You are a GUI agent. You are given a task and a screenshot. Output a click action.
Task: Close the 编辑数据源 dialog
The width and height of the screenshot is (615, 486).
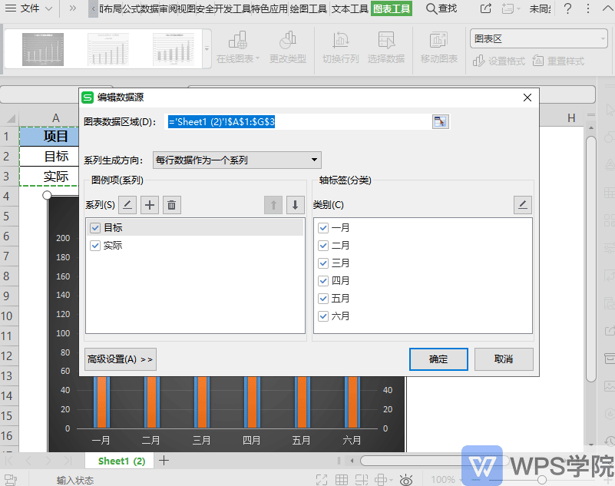coord(527,98)
